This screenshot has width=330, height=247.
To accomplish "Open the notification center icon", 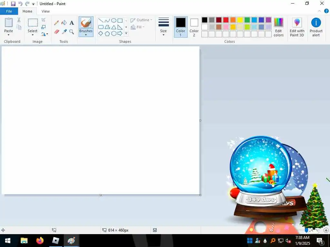I will [x=320, y=241].
